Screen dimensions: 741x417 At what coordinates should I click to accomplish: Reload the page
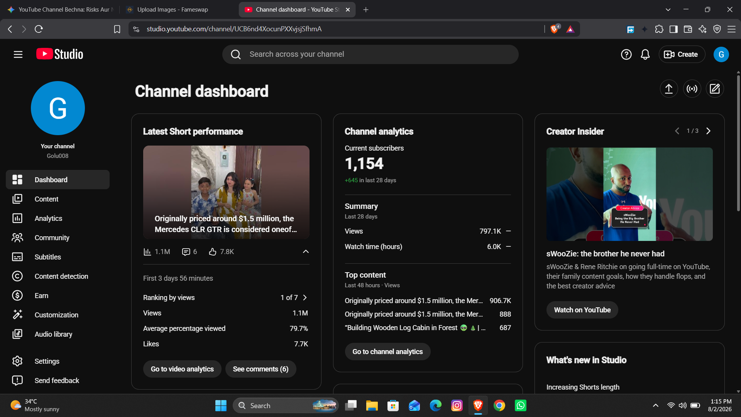point(39,29)
